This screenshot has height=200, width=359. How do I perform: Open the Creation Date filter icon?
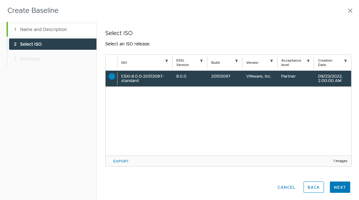[x=346, y=61]
